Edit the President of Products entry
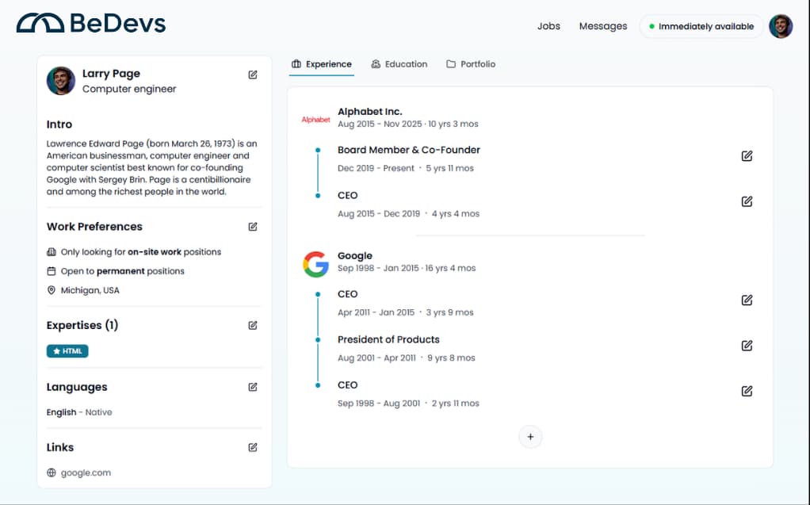Screen dimensions: 810x505 (746, 346)
